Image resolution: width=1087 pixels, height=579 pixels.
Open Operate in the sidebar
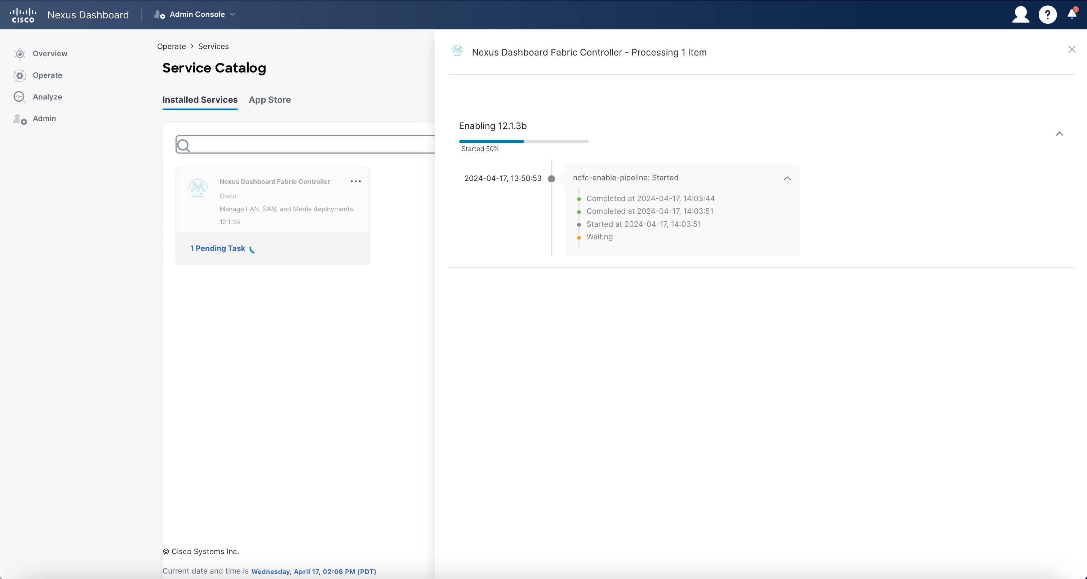coord(47,76)
